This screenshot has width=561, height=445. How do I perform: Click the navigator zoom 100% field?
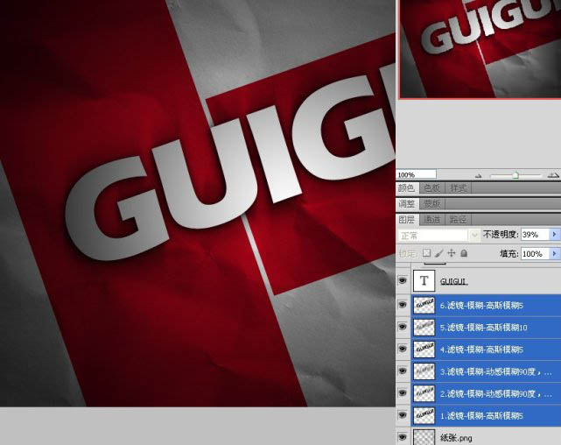coord(417,174)
